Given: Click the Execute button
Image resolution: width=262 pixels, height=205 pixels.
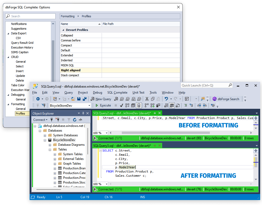Looking at the screenshot, I should click(x=103, y=105).
